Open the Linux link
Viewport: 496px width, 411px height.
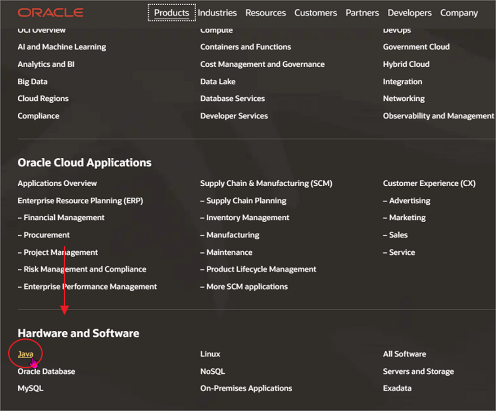[x=210, y=354]
